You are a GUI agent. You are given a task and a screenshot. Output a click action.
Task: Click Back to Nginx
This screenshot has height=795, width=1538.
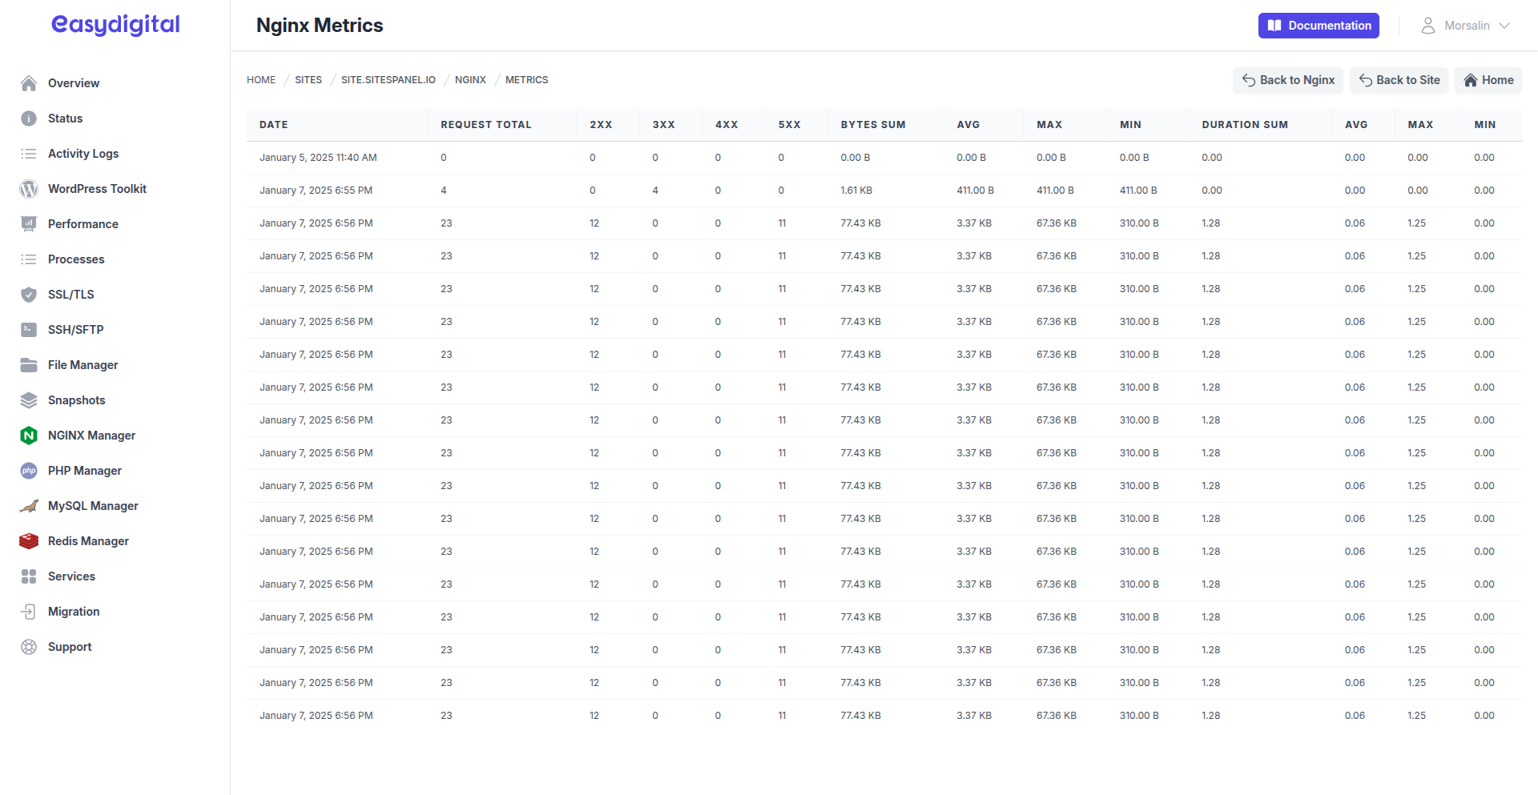tap(1287, 80)
